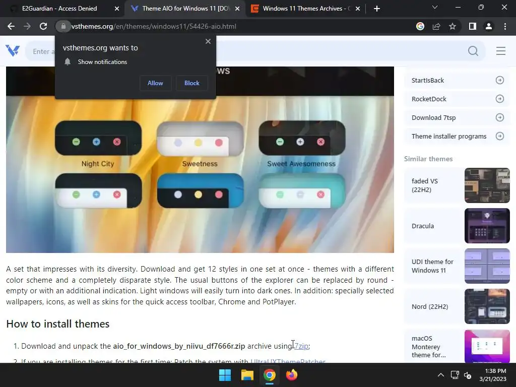516x387 pixels.
Task: Click the Nord theme thumbnail
Action: [487, 306]
